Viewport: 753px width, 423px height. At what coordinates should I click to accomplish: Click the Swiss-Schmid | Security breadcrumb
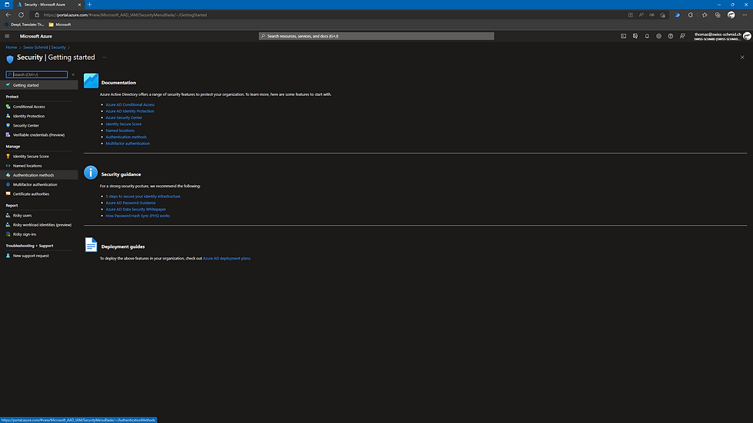[45, 48]
